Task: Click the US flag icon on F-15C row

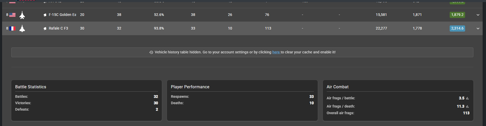Action: coord(12,15)
